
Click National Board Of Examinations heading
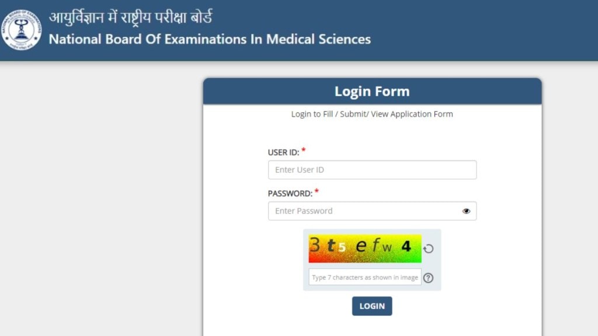point(210,40)
